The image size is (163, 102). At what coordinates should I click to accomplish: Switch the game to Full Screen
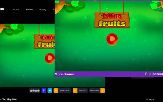pyautogui.click(x=154, y=74)
